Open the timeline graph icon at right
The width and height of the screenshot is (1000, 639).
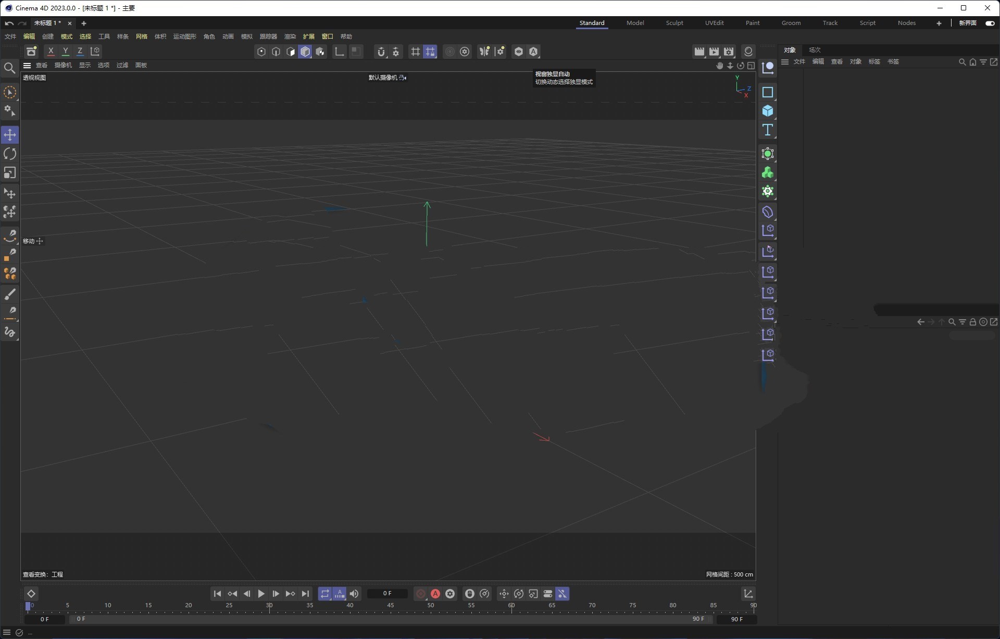[x=748, y=594]
